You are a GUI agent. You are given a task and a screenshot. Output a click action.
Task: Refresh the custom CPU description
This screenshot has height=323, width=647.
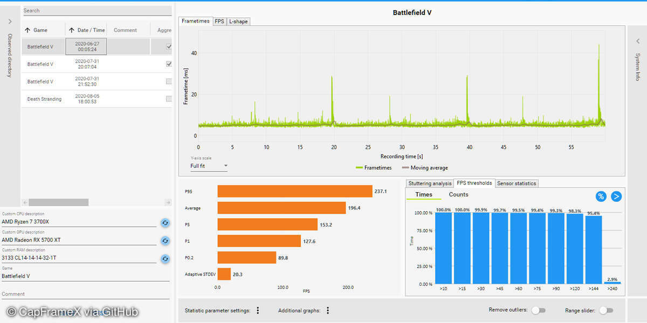[x=165, y=223]
